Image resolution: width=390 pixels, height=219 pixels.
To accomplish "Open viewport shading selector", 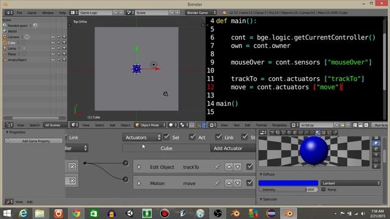I will tap(172, 125).
